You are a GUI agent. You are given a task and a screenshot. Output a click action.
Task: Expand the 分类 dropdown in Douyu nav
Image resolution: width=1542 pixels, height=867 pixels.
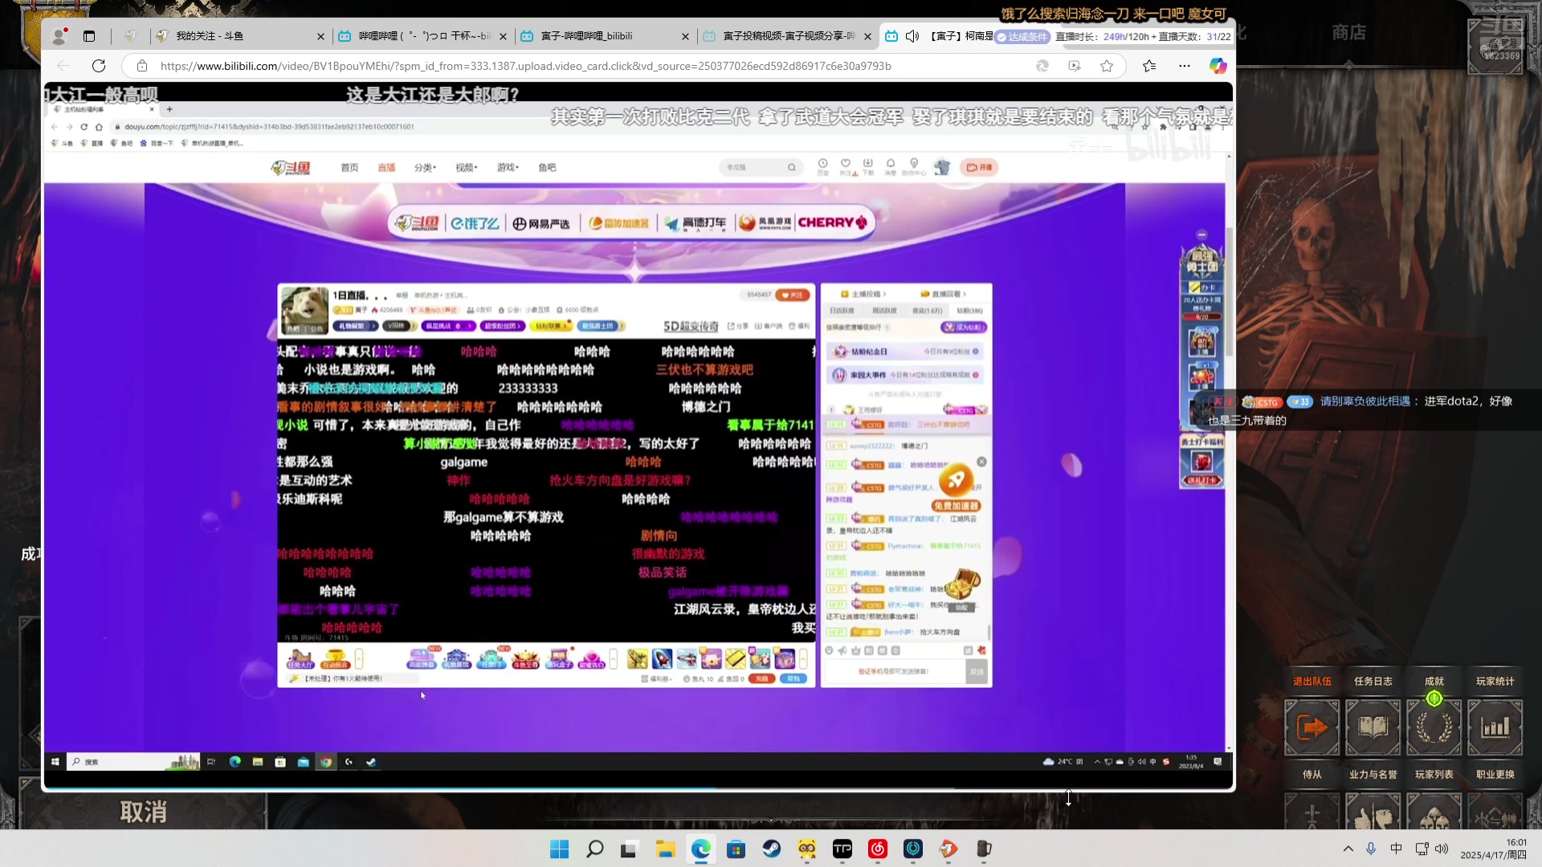pyautogui.click(x=425, y=167)
